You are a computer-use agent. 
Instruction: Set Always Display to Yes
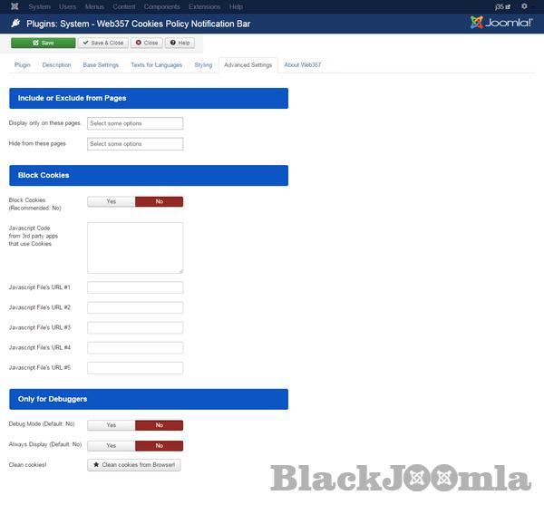click(x=112, y=445)
